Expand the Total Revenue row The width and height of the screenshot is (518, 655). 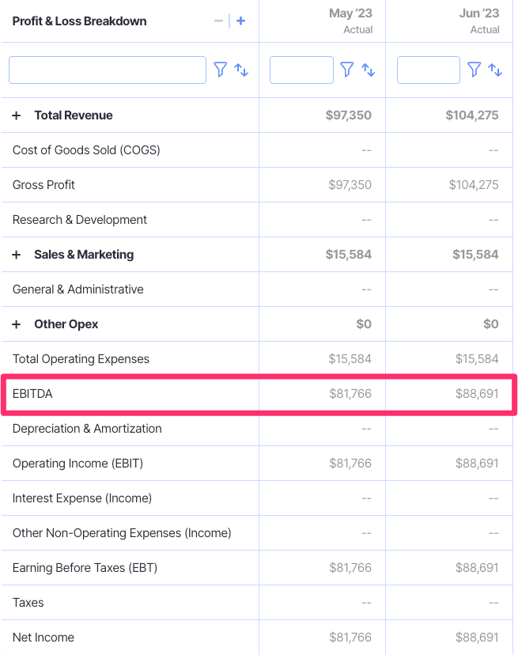(16, 115)
